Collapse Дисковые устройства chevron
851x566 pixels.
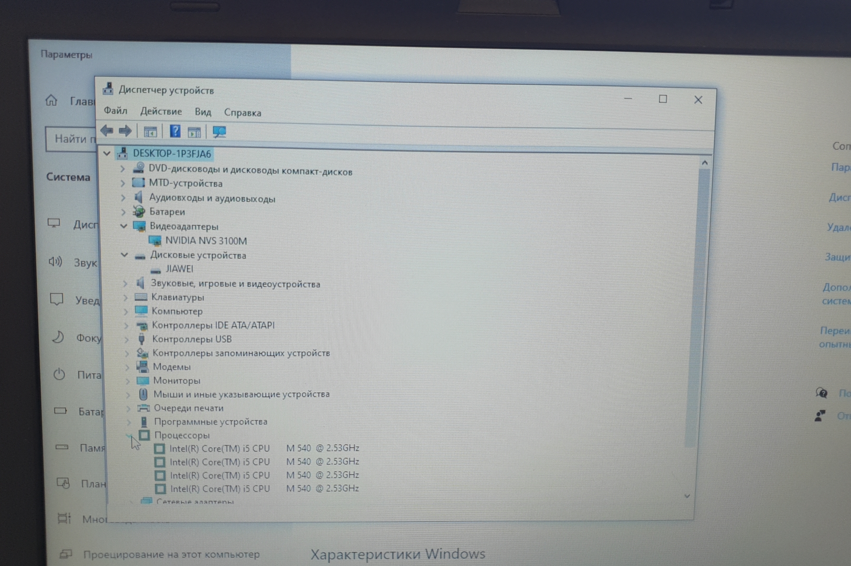[124, 255]
